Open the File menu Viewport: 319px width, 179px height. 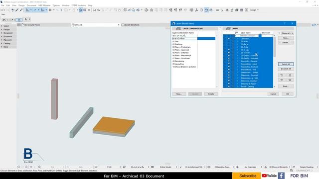pyautogui.click(x=2, y=5)
